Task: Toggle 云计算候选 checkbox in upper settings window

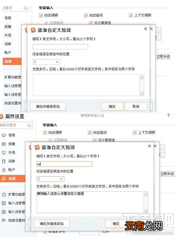Action: (91, 23)
